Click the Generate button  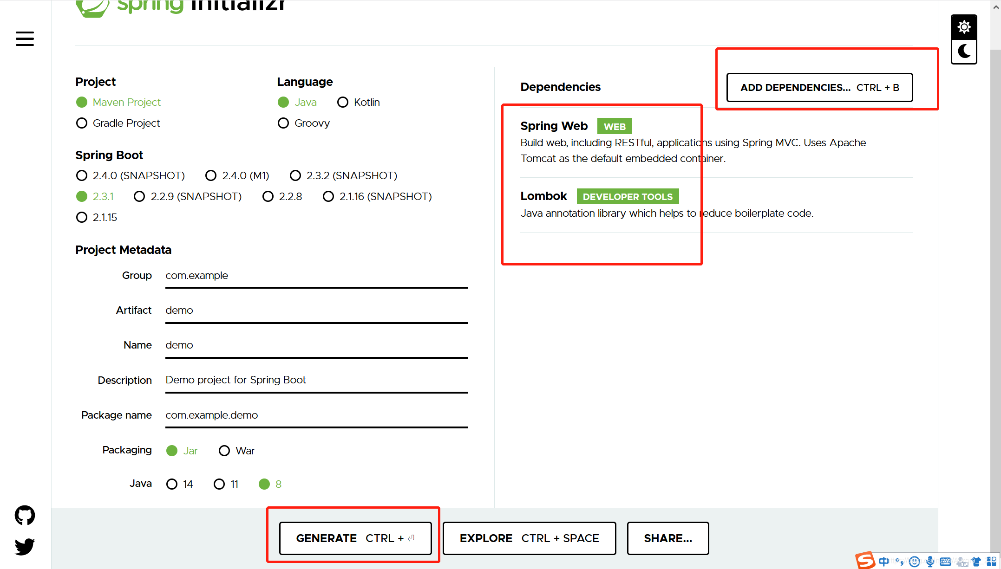(355, 538)
